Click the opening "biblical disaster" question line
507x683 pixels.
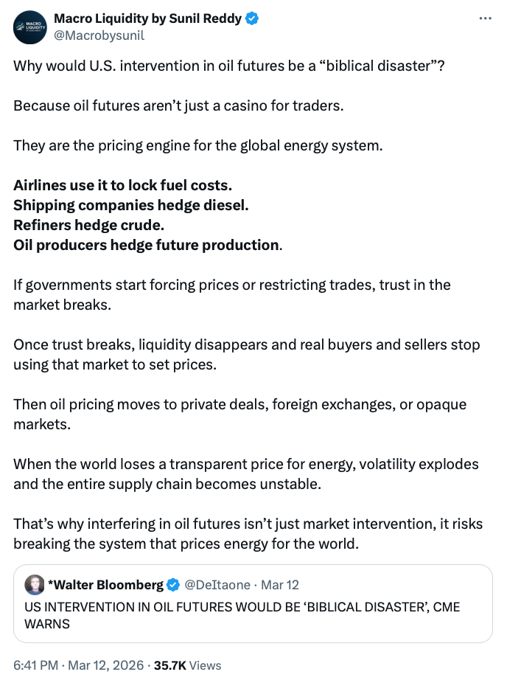(229, 64)
